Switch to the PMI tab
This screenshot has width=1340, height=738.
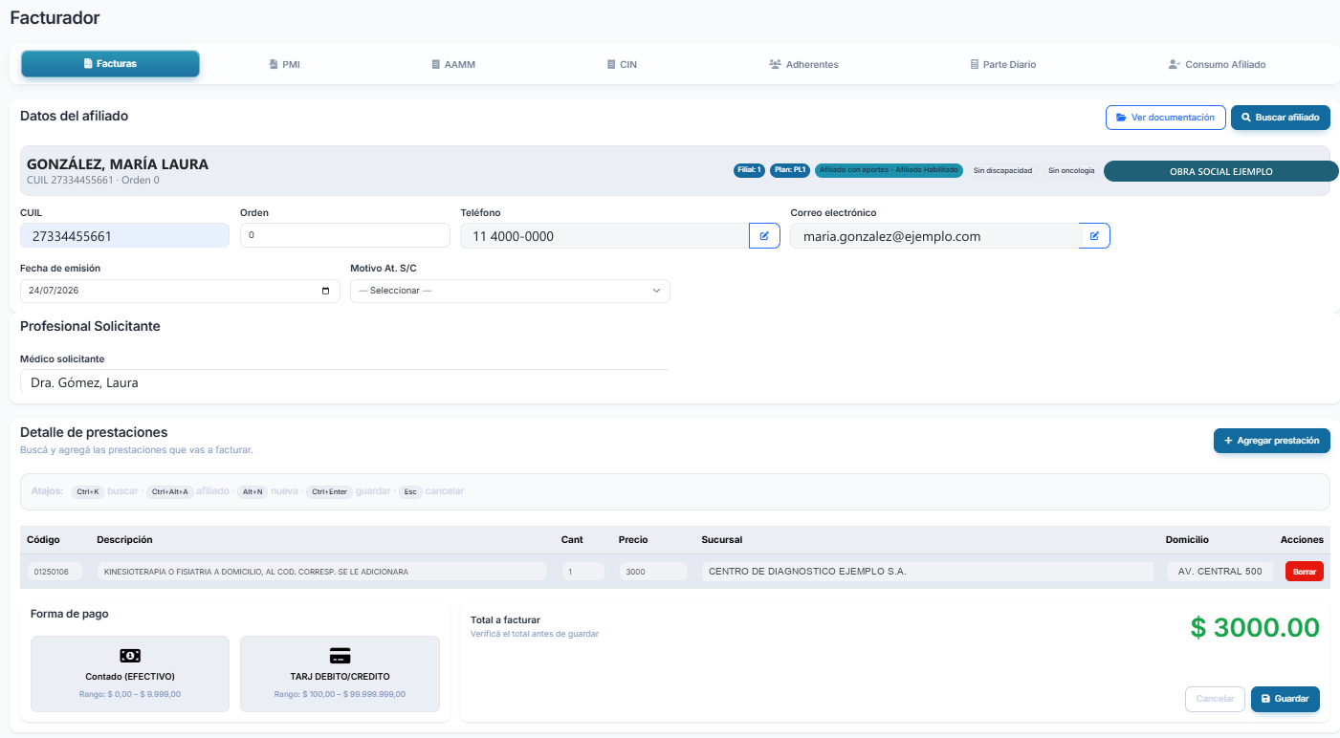pyautogui.click(x=285, y=65)
